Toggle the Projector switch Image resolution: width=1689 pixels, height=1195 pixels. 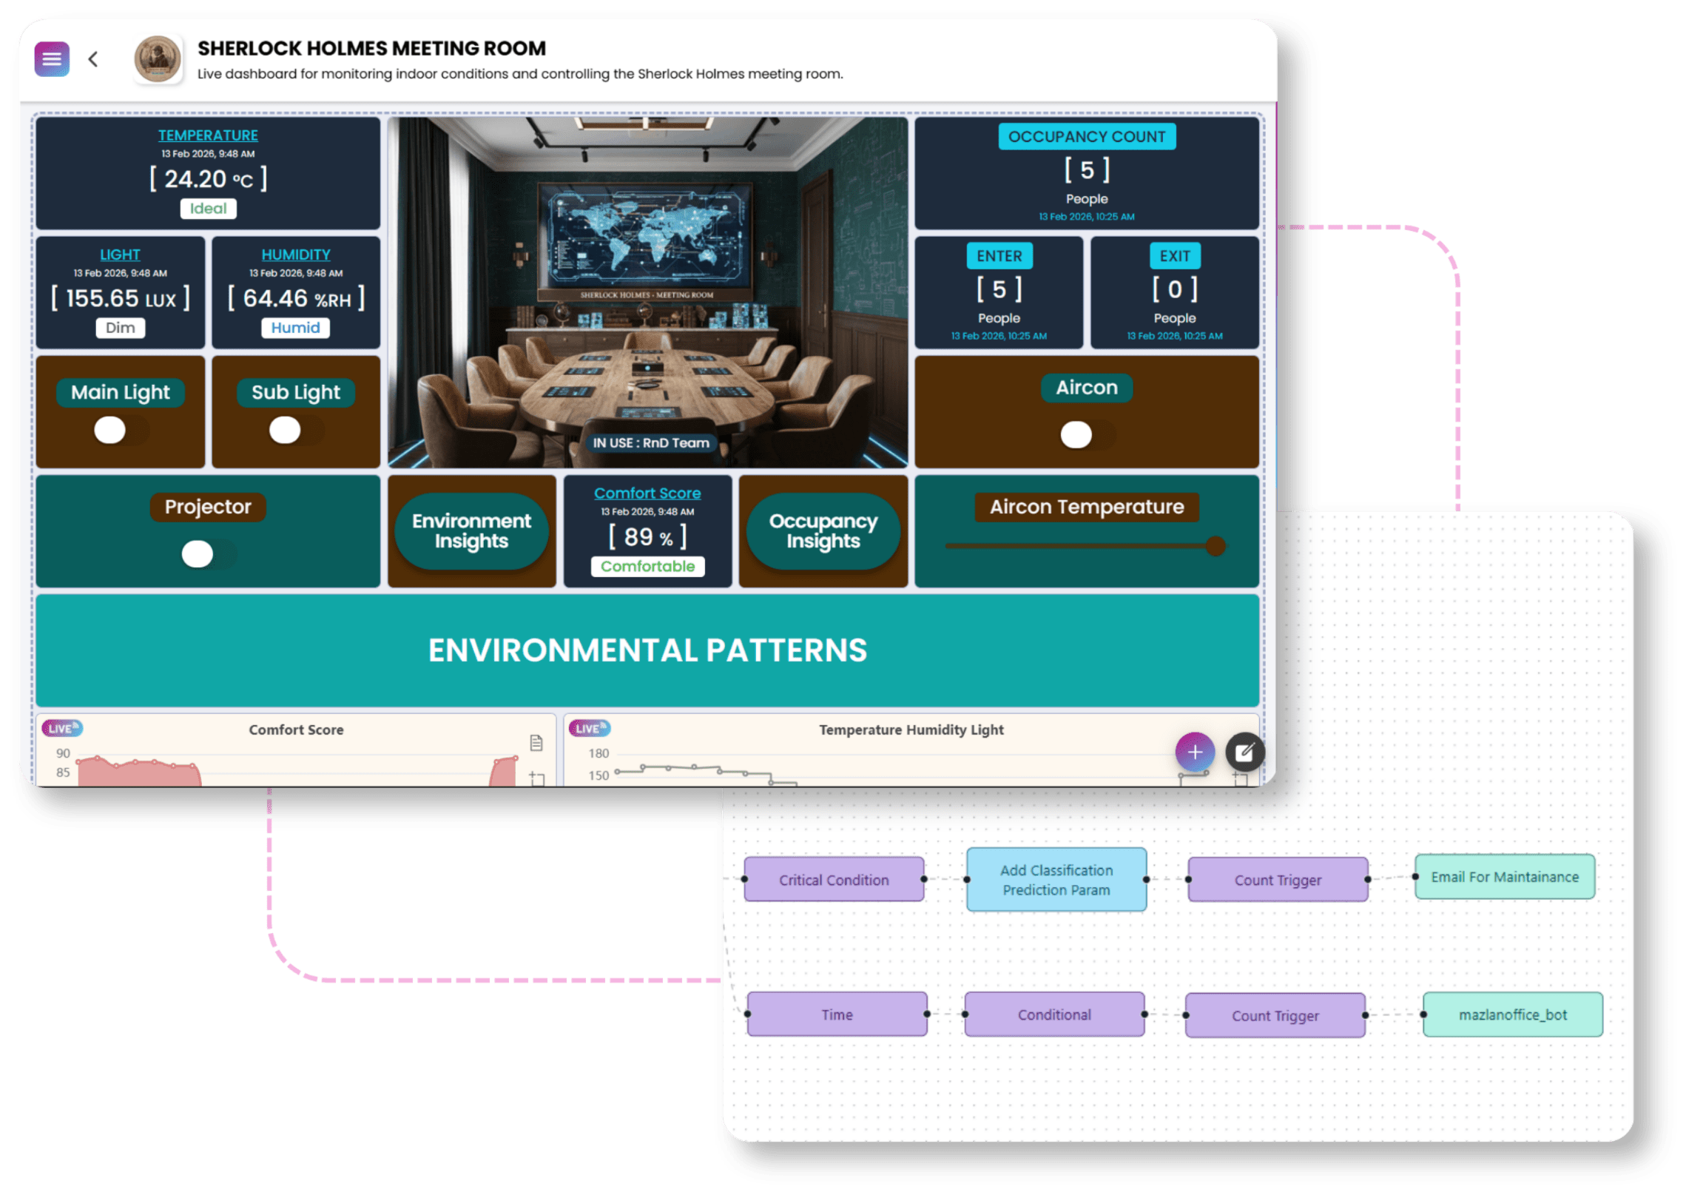click(x=208, y=553)
